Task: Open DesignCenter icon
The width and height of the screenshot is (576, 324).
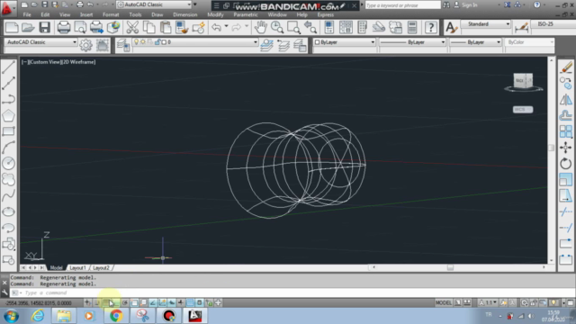Action: pos(346,28)
